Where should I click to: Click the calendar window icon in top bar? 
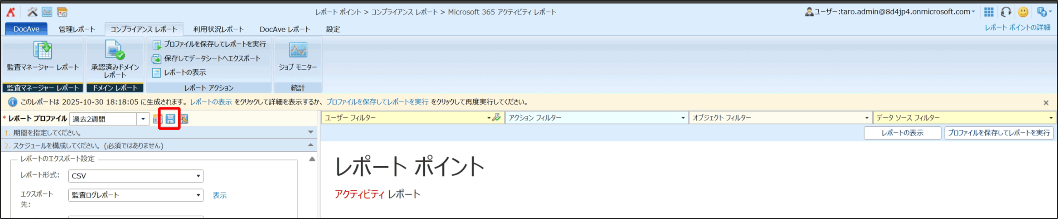point(62,12)
